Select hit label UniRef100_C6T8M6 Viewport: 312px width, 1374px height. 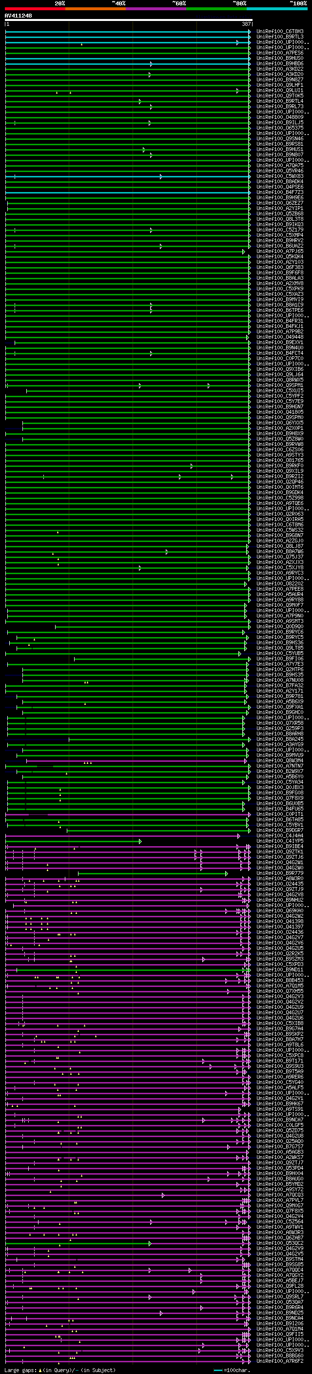[x=280, y=525]
